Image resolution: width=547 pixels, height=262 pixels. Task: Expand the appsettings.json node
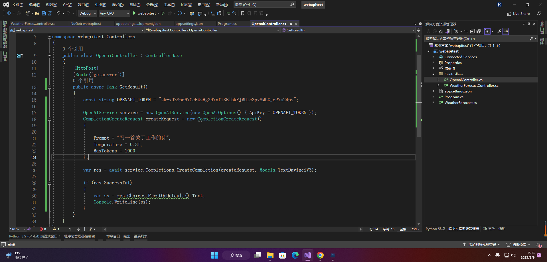tap(433, 91)
